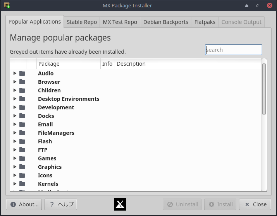The image size is (277, 216).
Task: Open the Debian Backports tab
Action: (165, 22)
